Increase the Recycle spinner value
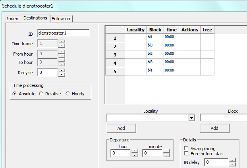 pos(62,70)
